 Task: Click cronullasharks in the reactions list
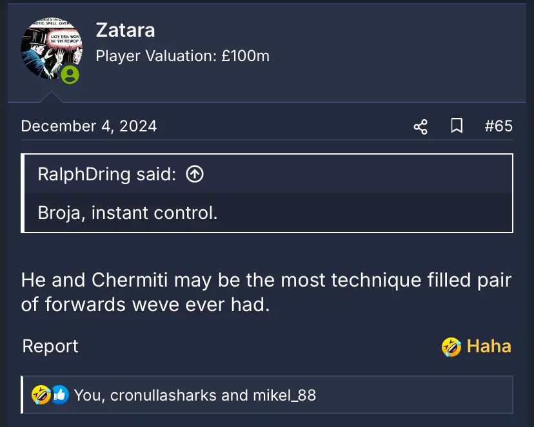point(163,394)
